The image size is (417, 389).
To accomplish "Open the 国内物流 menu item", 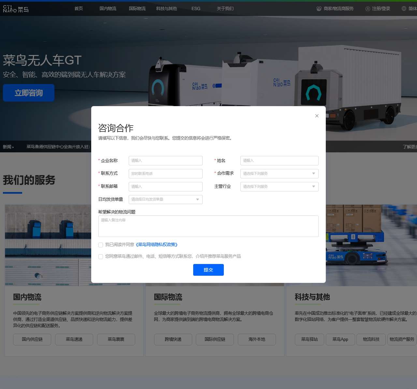I will (108, 8).
